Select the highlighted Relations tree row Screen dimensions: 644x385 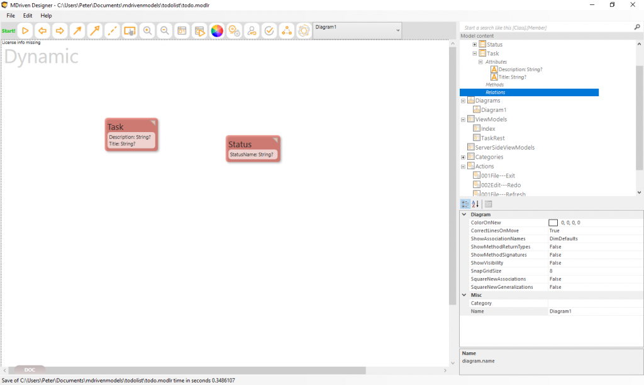click(x=529, y=92)
